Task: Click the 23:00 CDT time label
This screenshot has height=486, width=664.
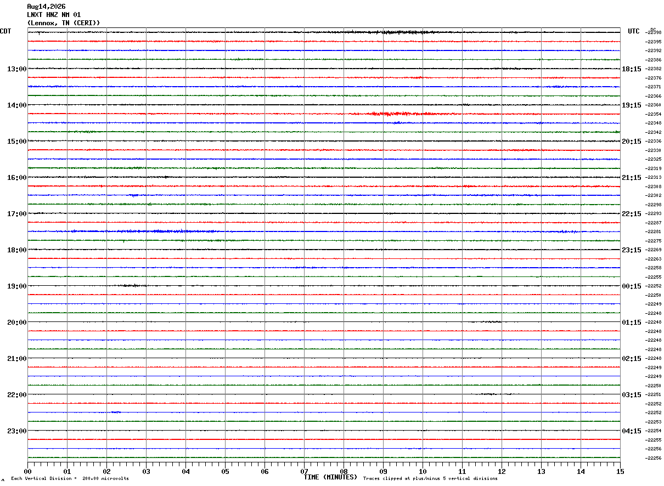Action: tap(17, 431)
